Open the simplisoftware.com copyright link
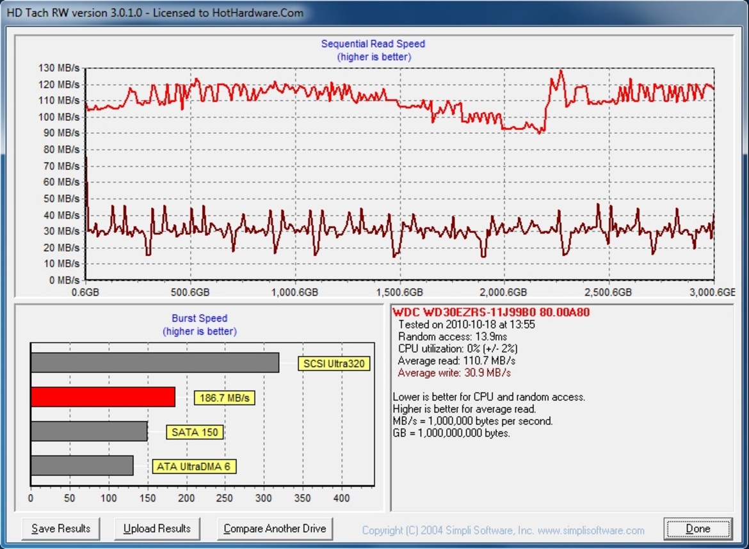Image resolution: width=749 pixels, height=549 pixels. click(x=503, y=530)
